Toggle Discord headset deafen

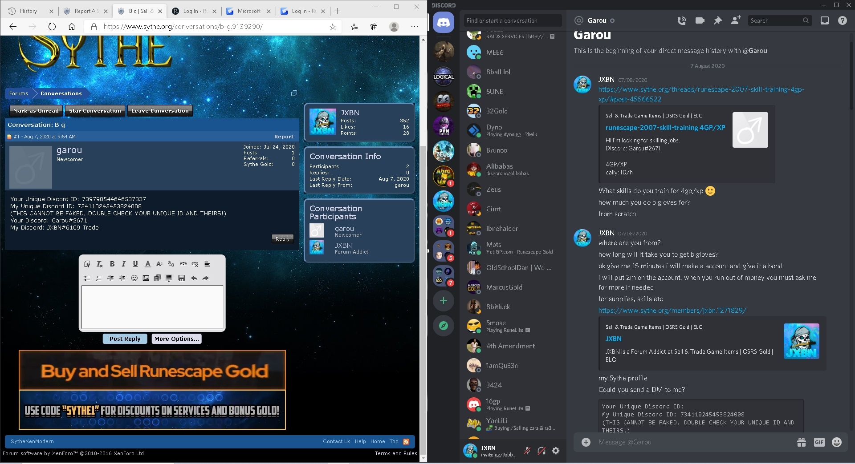541,451
